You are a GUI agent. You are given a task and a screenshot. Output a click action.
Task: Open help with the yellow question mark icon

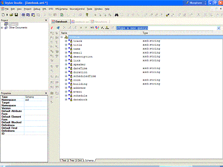[x=87, y=15]
